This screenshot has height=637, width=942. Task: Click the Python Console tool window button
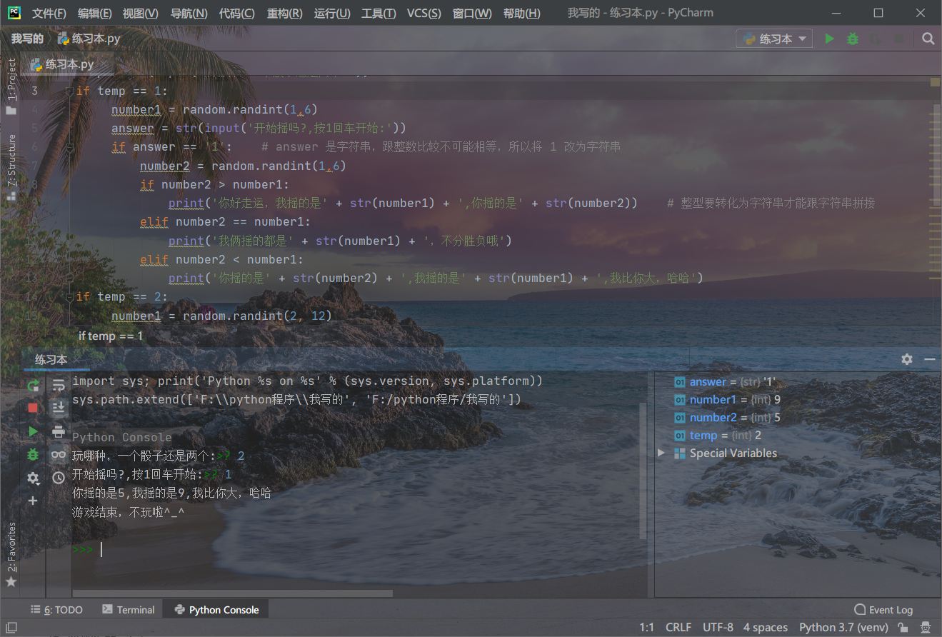[x=216, y=610]
